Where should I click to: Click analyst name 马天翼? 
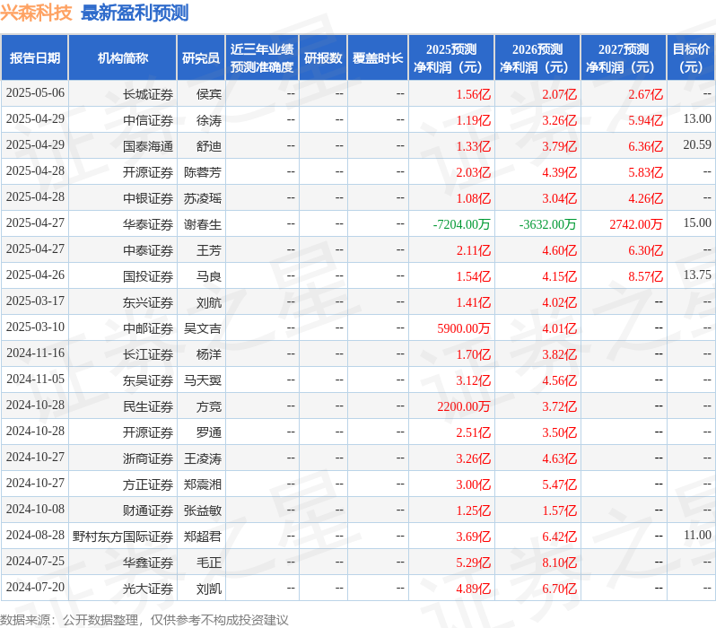tap(203, 381)
